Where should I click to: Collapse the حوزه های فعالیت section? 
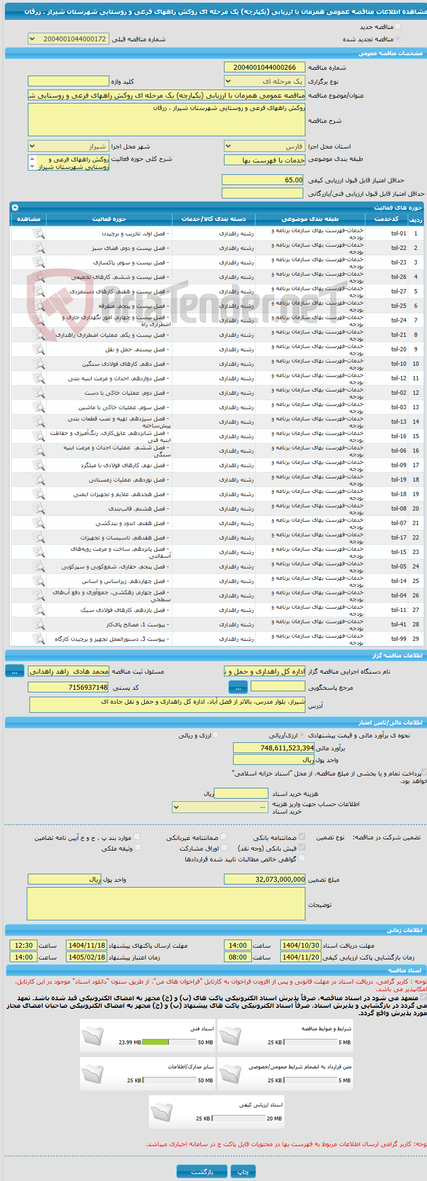[x=15, y=207]
